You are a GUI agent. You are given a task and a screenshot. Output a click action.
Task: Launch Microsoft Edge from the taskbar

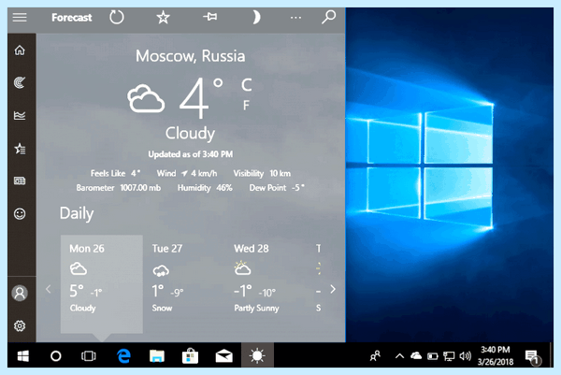pos(123,356)
